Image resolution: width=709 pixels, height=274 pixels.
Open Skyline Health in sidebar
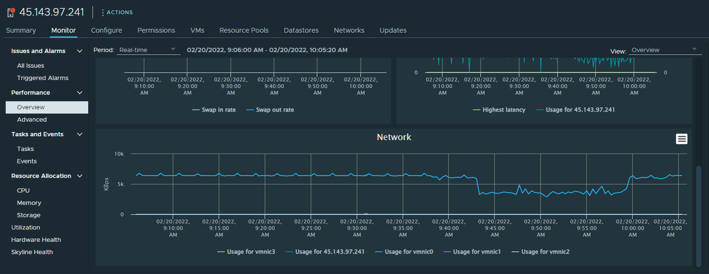(32, 252)
